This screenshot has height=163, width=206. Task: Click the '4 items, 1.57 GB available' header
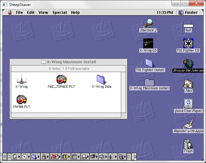(x=68, y=69)
